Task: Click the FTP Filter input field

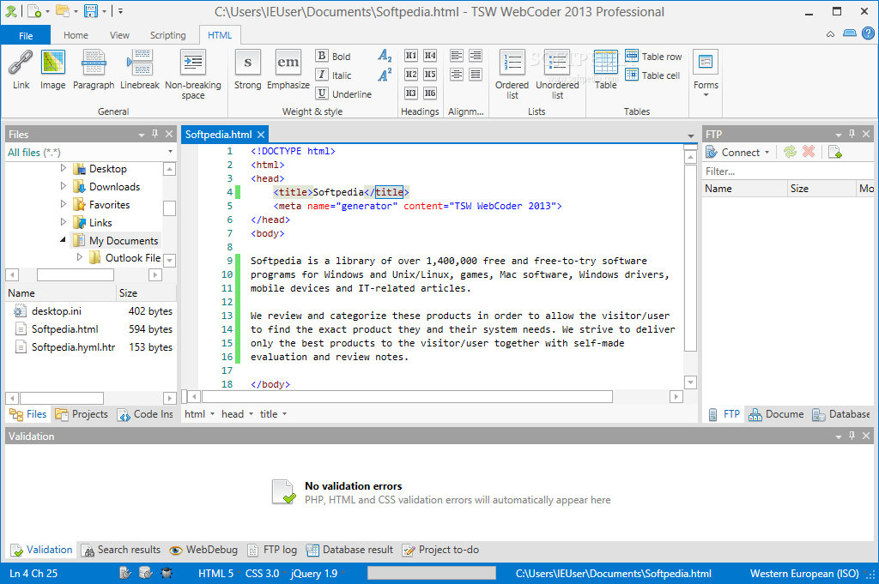Action: pyautogui.click(x=788, y=172)
